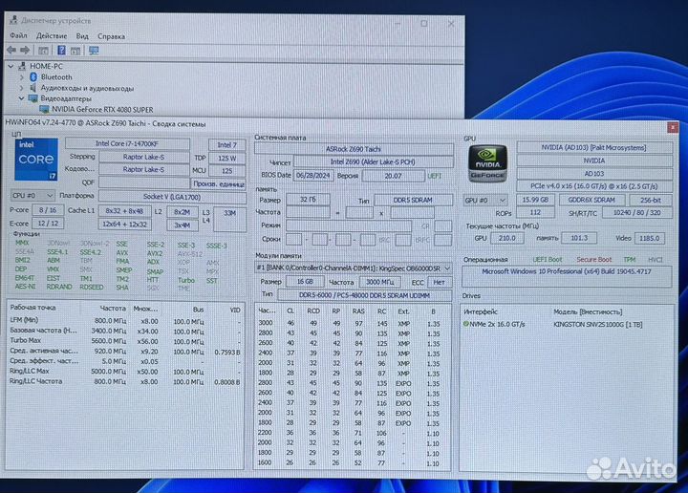The height and width of the screenshot is (493, 688).
Task: Open the Действие menu
Action: (x=52, y=36)
